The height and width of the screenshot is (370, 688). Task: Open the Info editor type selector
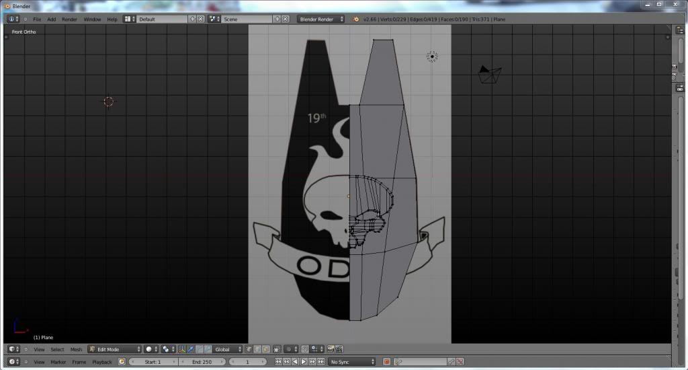click(x=13, y=20)
